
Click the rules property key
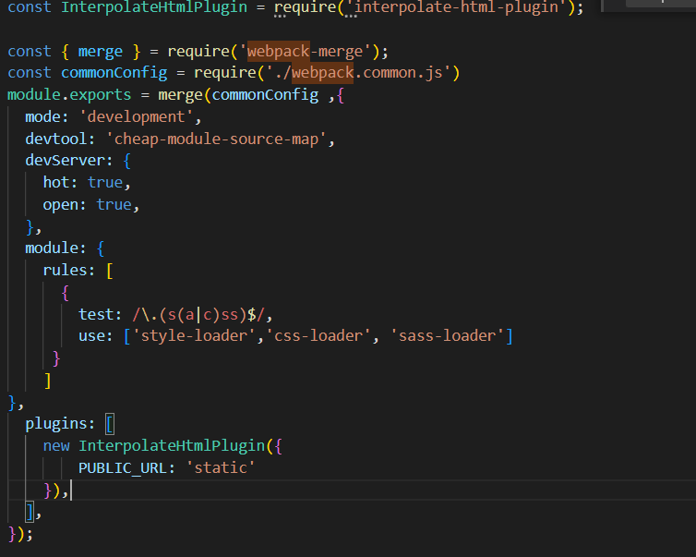click(66, 270)
